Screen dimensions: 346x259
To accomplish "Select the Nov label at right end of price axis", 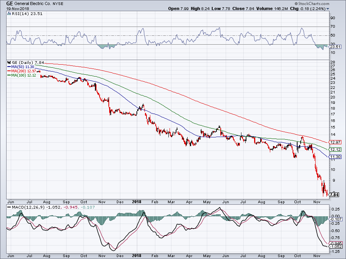I will tap(317, 202).
